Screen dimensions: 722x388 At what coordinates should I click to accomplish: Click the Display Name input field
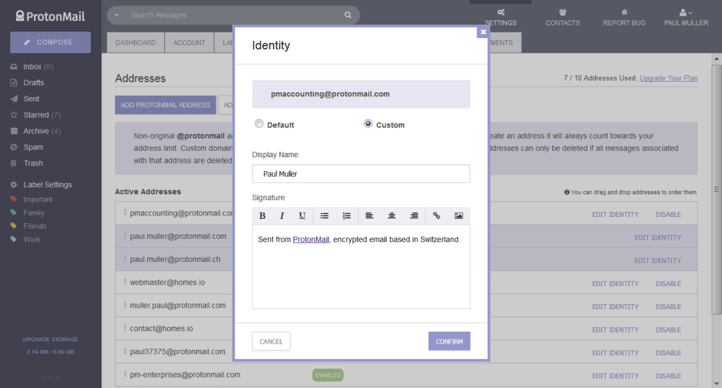[x=361, y=174]
